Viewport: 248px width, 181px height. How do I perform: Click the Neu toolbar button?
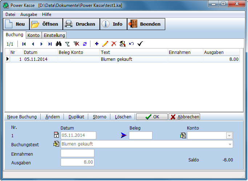[16, 24]
